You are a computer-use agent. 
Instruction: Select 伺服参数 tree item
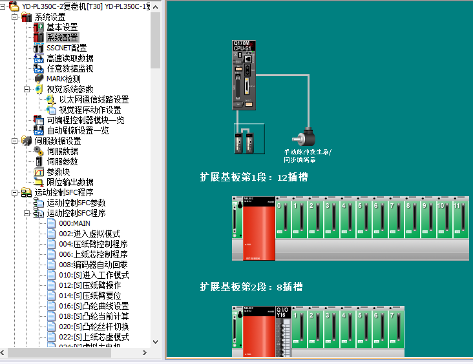click(62, 161)
